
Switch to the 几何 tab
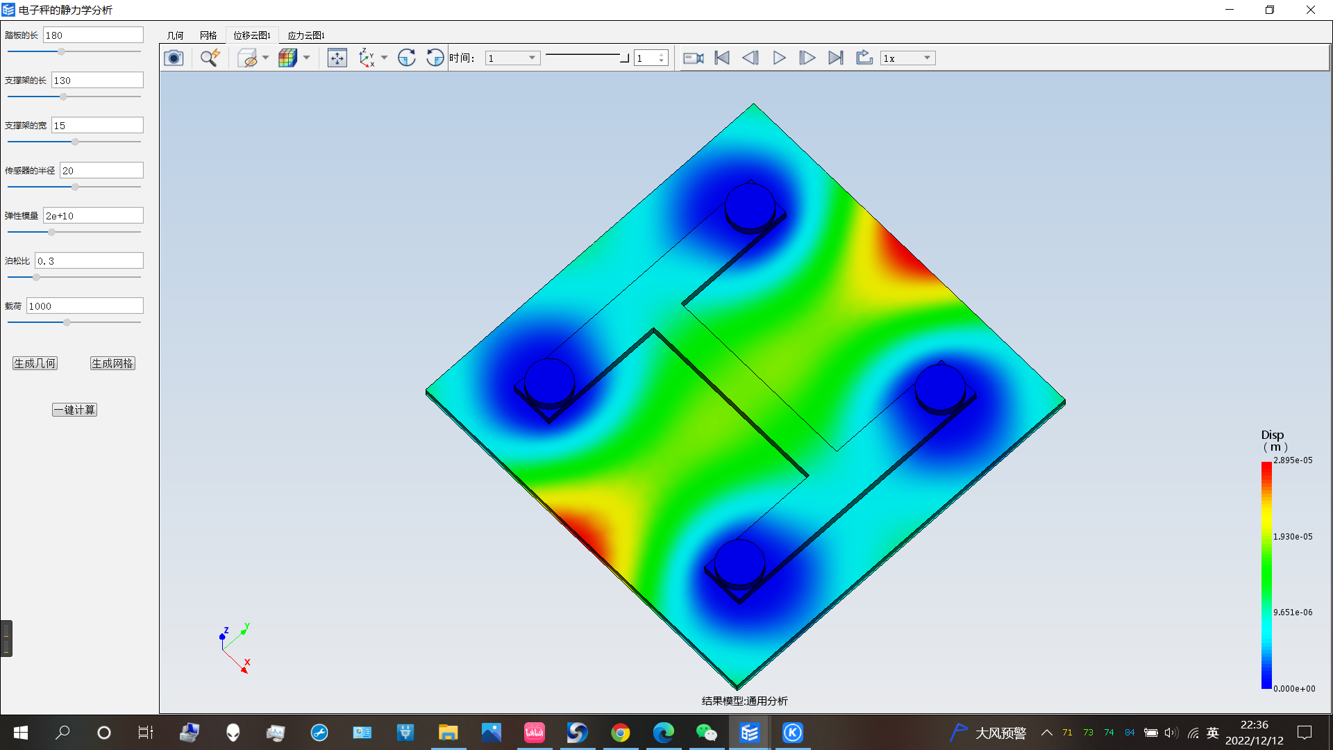(175, 35)
